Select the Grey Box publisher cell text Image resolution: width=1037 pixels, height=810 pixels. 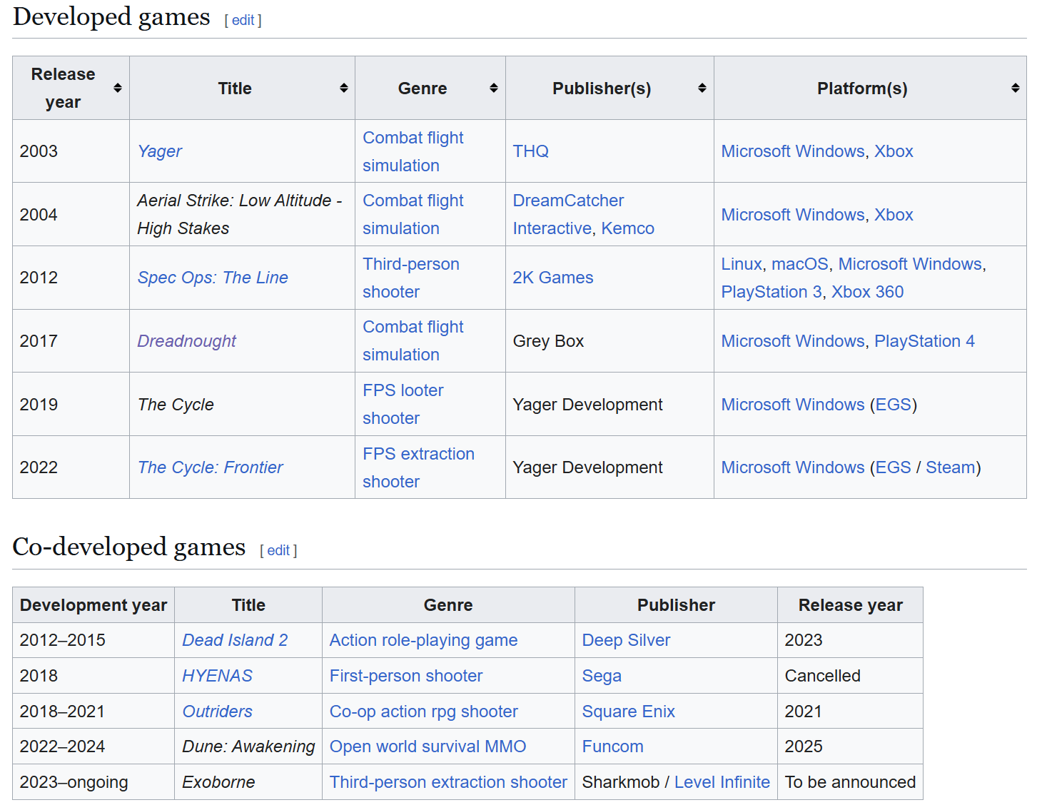pos(548,341)
